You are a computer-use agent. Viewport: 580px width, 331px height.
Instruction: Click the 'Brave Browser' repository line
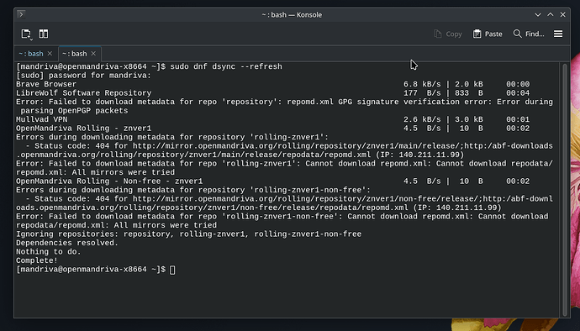tap(46, 84)
